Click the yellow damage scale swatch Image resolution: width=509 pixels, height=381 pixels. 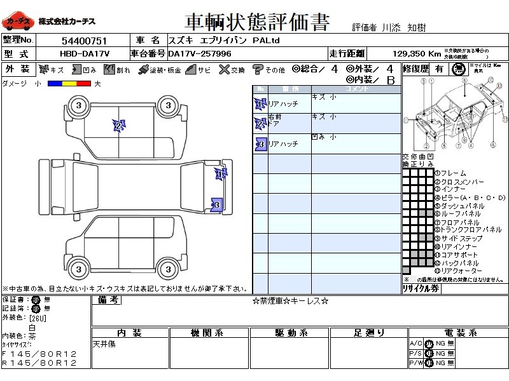tap(69, 84)
